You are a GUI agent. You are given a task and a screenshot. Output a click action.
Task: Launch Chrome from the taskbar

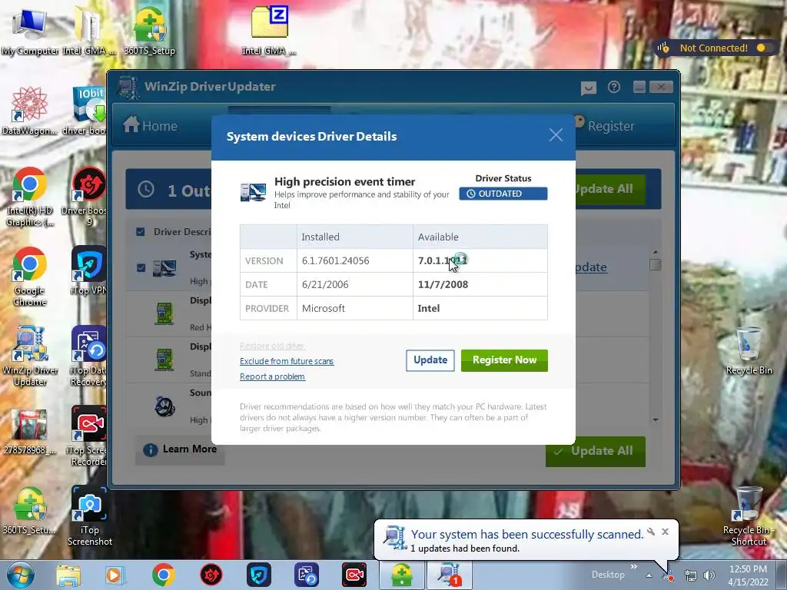[163, 575]
